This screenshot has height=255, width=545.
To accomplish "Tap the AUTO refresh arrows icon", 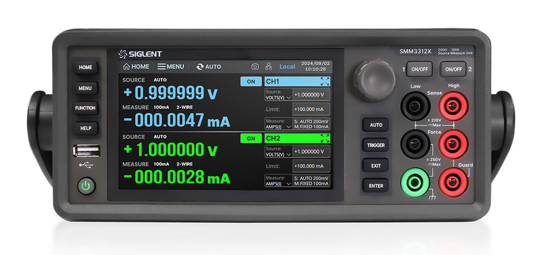I will click(200, 67).
